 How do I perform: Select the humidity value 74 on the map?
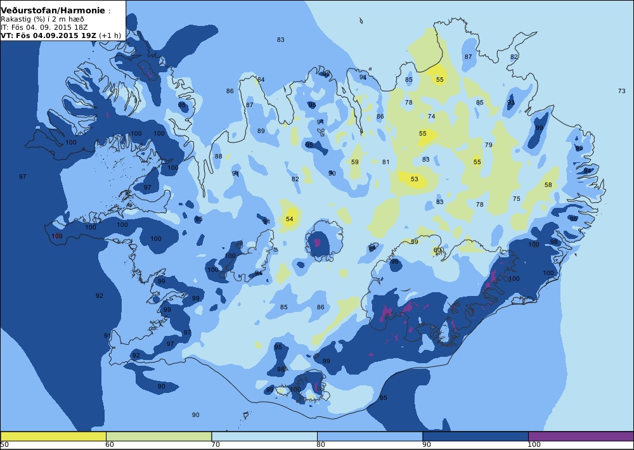pyautogui.click(x=431, y=117)
